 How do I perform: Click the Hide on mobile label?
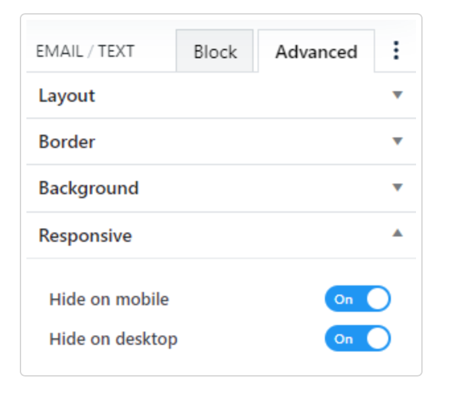click(109, 299)
